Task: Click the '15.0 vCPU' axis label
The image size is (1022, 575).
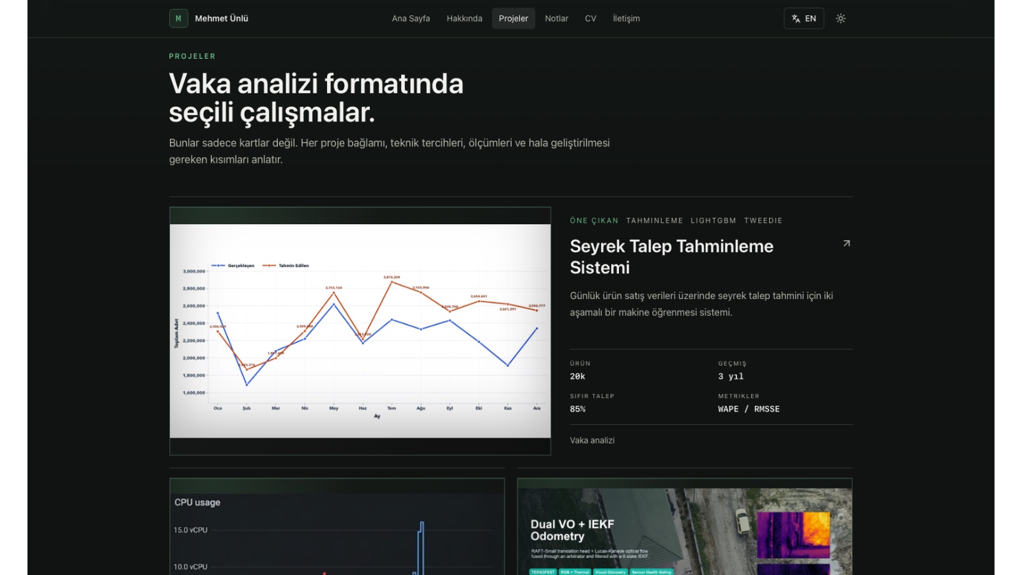Action: pyautogui.click(x=190, y=530)
